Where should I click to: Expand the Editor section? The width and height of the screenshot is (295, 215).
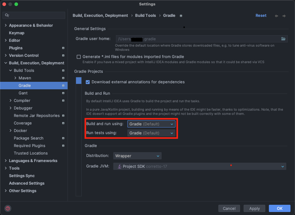point(6,41)
